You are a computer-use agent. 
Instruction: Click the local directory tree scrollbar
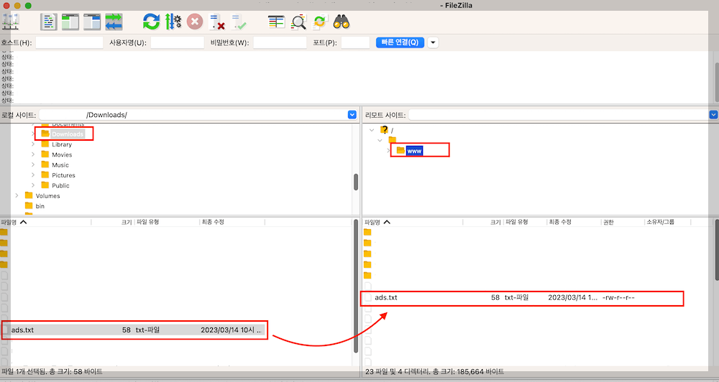coord(356,182)
